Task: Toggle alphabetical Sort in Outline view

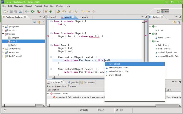Action: pos(179,22)
